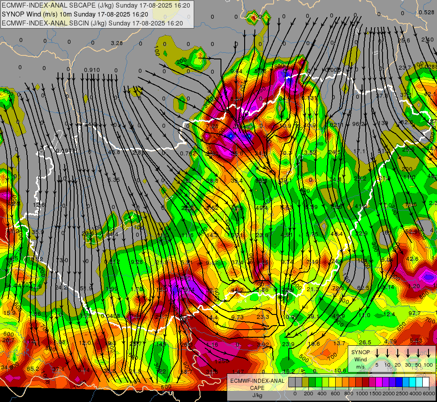437x402 pixels.
Task: Click the 0.762 value on the map
Action: [x=188, y=153]
